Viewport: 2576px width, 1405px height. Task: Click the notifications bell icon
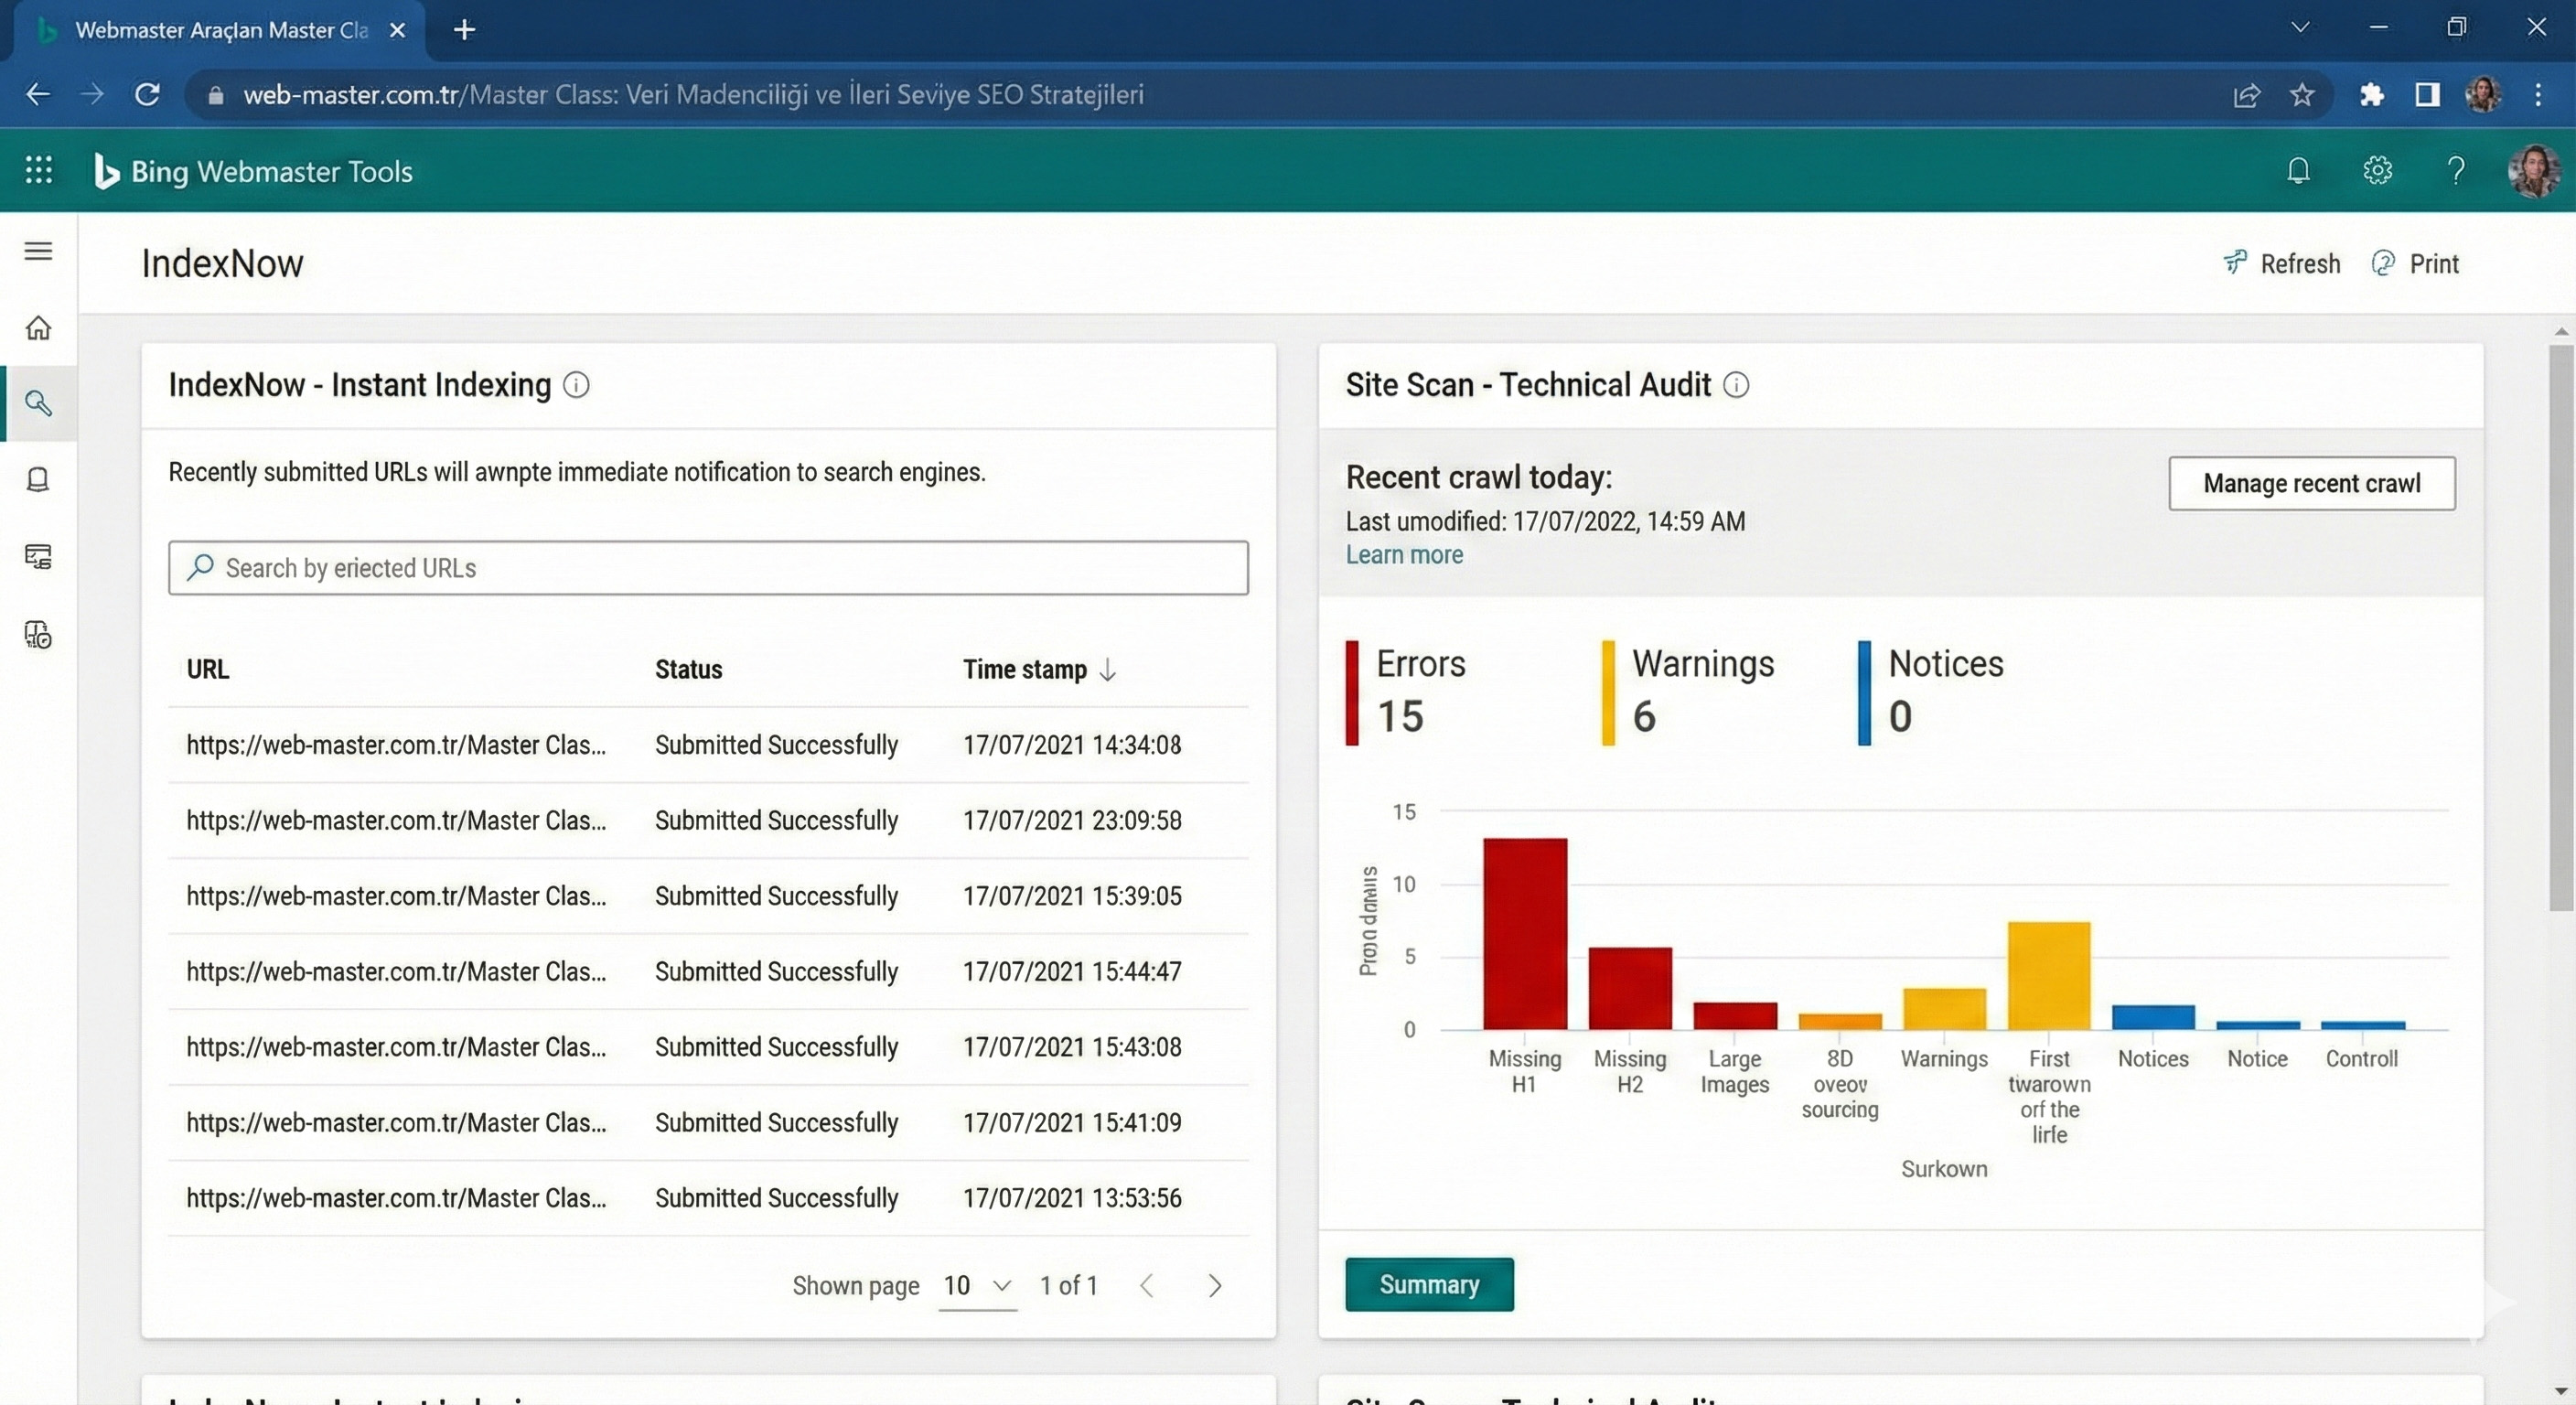click(x=2298, y=171)
